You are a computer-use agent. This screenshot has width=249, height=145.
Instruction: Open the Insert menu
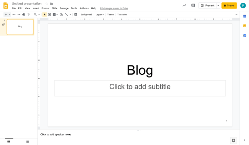click(36, 8)
